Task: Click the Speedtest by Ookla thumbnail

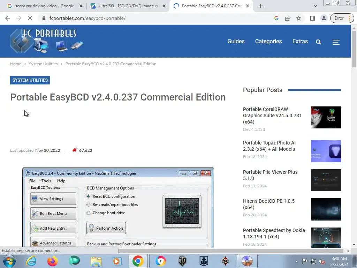Action: point(326,238)
